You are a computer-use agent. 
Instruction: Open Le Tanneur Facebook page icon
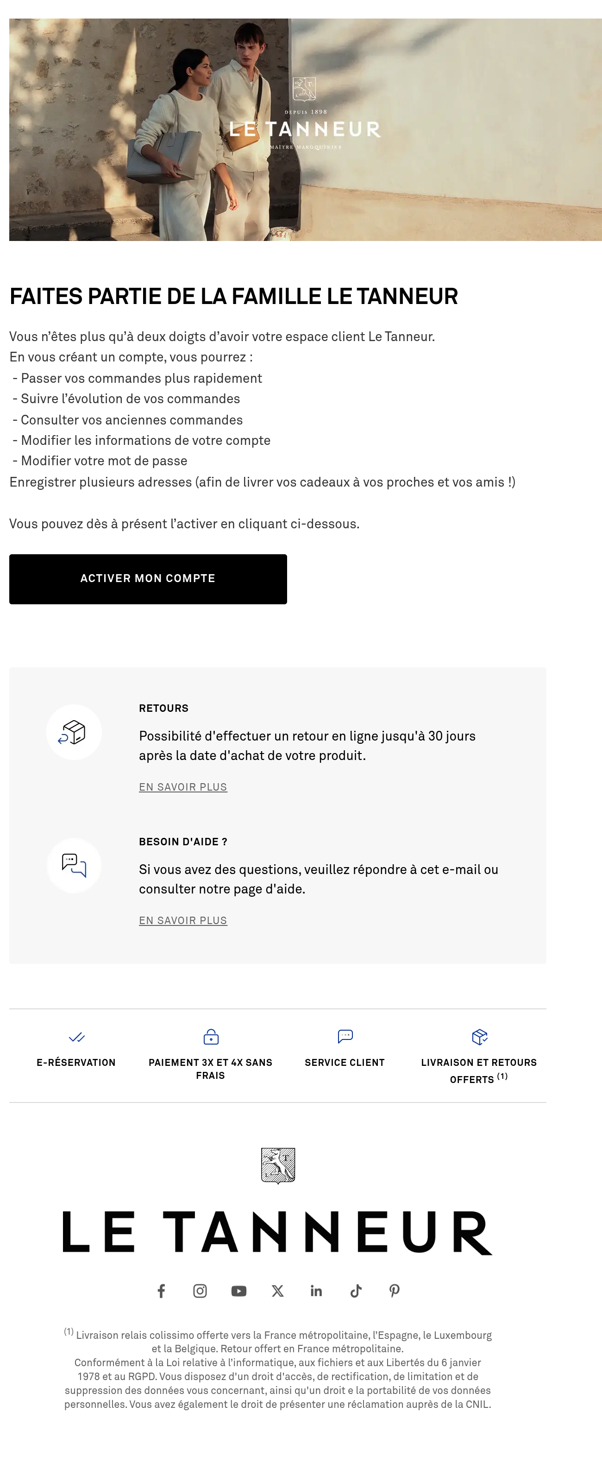click(x=161, y=1291)
